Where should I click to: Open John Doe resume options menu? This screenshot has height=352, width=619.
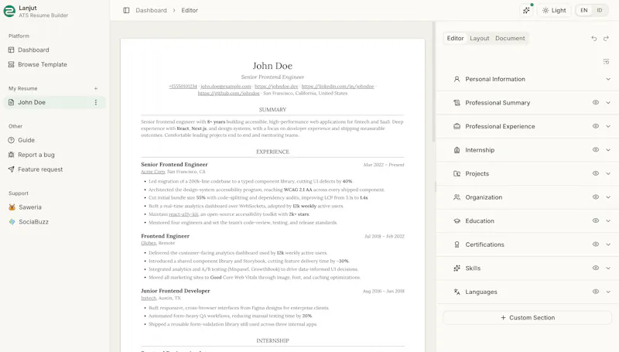[x=95, y=102]
